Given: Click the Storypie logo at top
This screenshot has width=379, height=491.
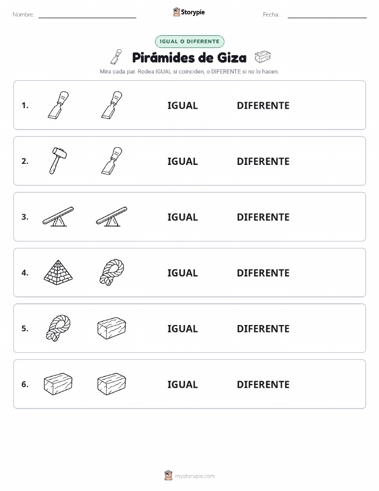Looking at the screenshot, I should 189,12.
